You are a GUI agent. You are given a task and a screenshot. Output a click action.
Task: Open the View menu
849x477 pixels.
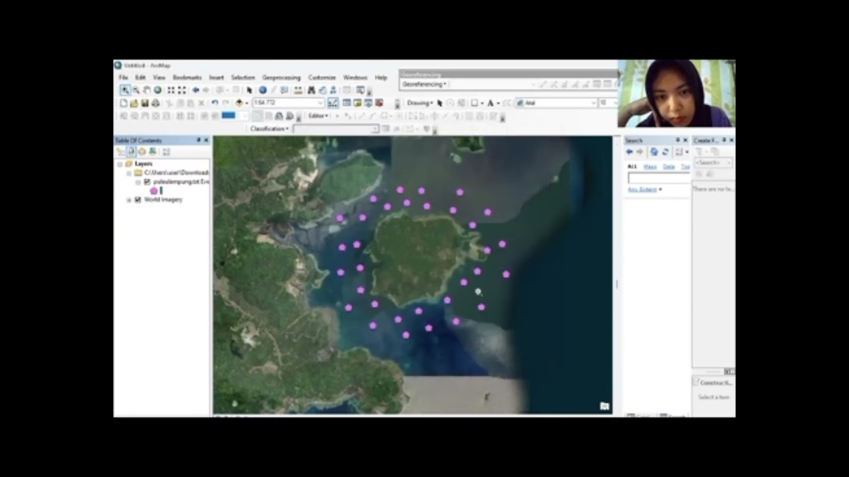(x=159, y=78)
